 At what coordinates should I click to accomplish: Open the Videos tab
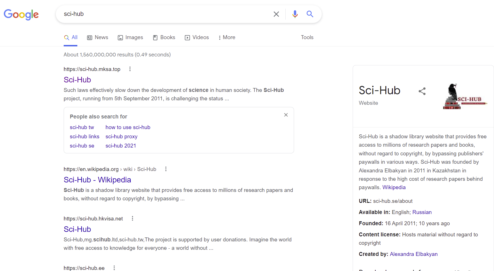coord(197,37)
